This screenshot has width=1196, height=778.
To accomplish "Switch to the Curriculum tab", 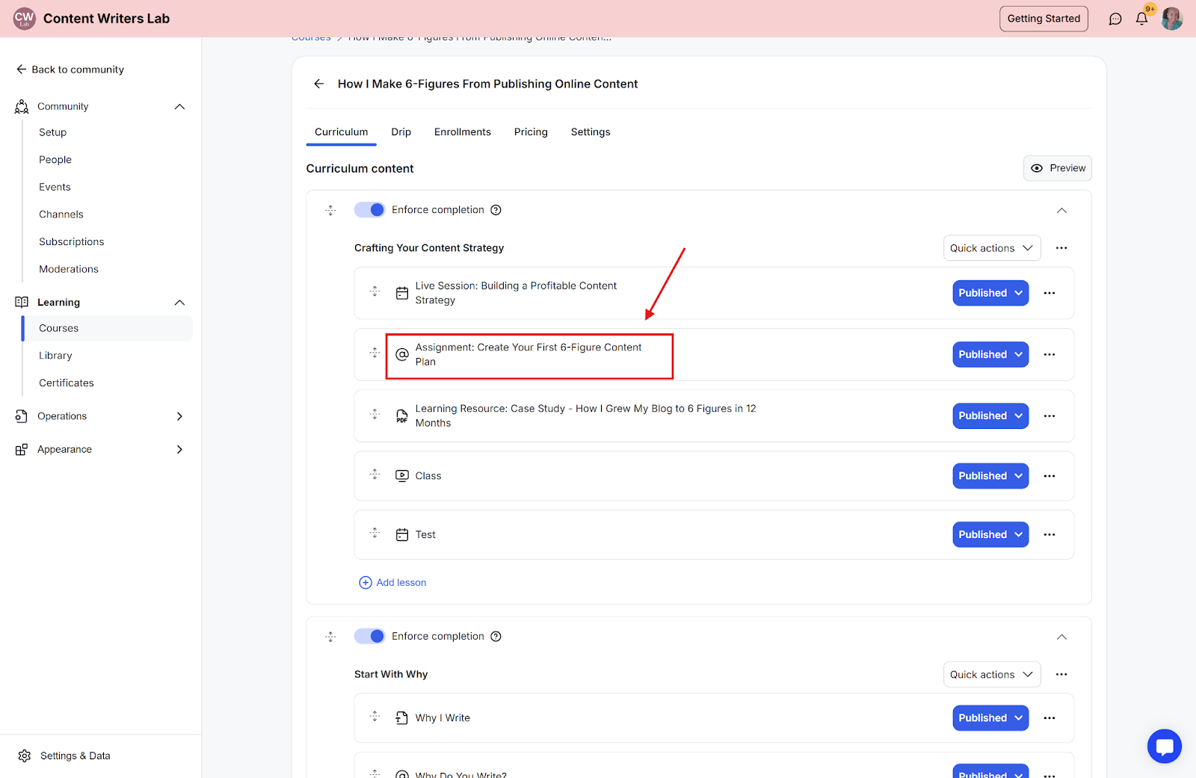I will point(342,132).
